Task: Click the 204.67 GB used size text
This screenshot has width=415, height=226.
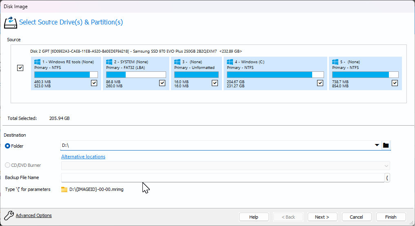Action: point(235,82)
